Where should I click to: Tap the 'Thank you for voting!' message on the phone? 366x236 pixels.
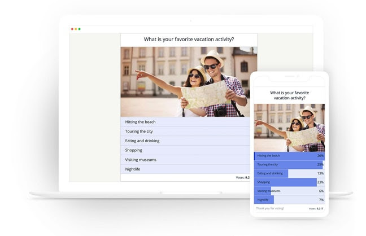click(269, 208)
